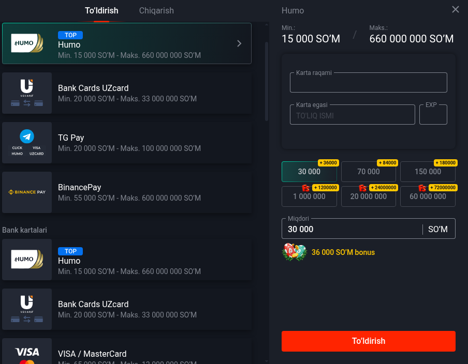Click the +36000 bonus badge

[x=328, y=163]
